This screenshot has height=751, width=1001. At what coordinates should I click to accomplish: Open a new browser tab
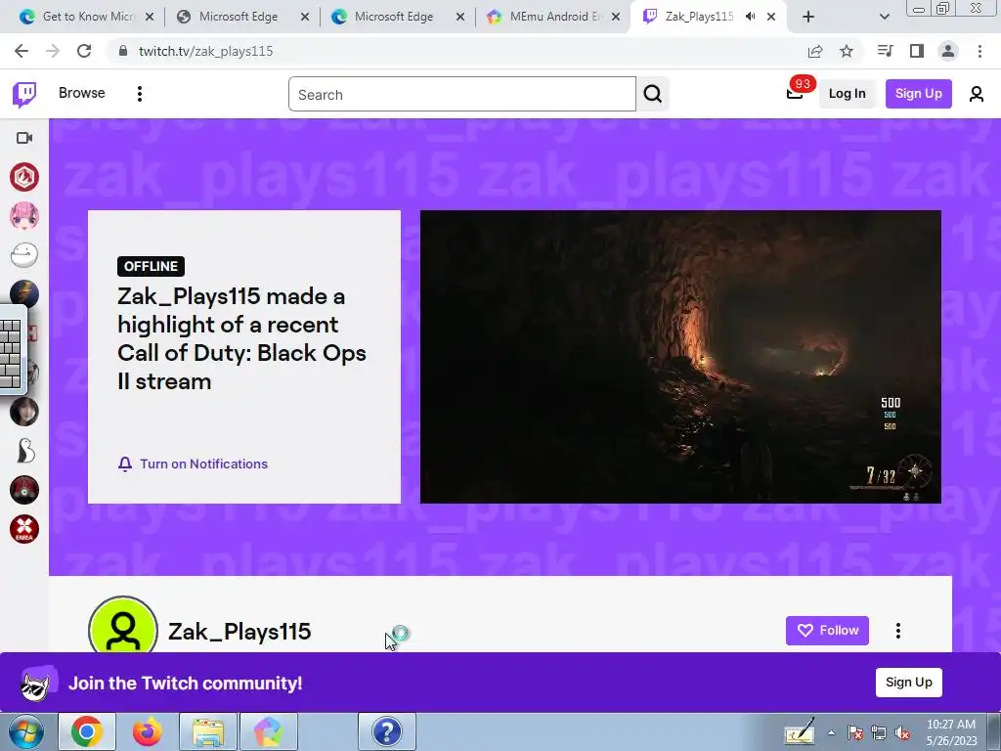click(x=808, y=17)
